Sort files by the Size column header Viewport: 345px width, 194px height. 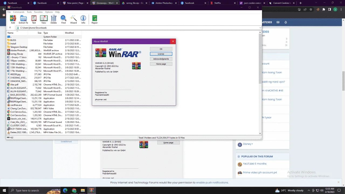[x=35, y=33]
